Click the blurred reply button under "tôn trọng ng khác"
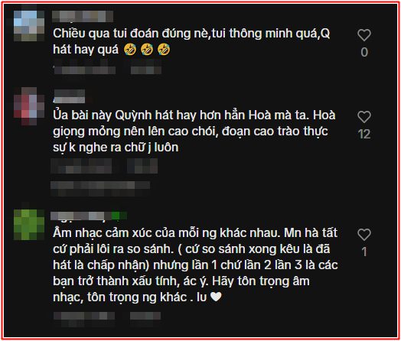The image size is (401, 341). (x=145, y=319)
